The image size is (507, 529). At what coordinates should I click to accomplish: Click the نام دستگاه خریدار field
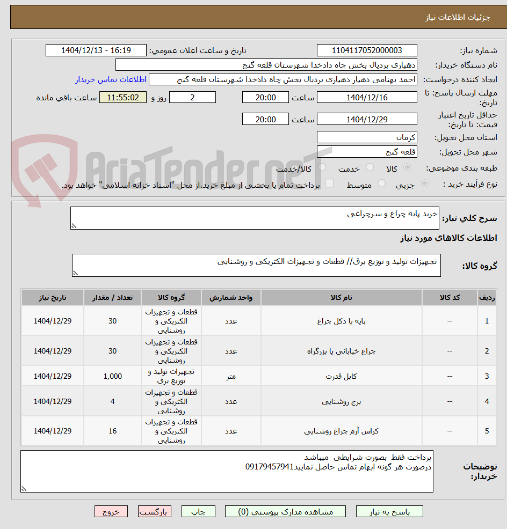coord(266,65)
